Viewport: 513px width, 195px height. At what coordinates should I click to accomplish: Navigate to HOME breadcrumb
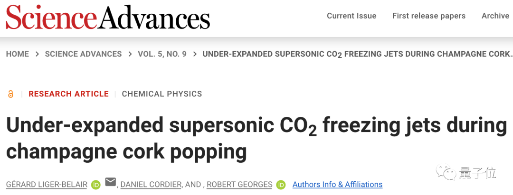tap(18, 54)
